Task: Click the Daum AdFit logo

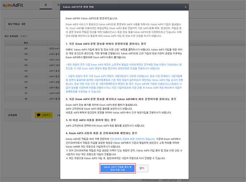Action: 13,5
